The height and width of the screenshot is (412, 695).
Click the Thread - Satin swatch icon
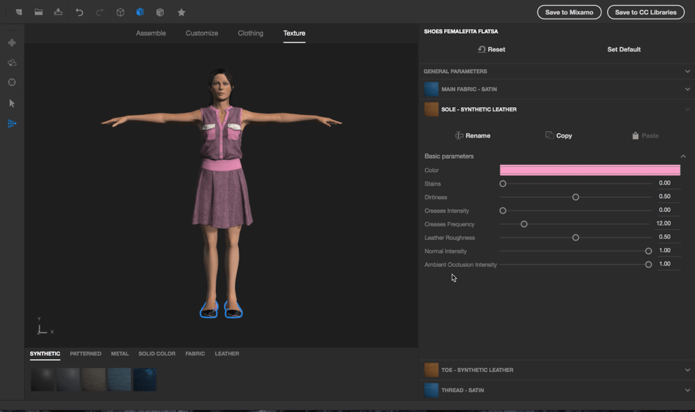[x=431, y=391]
